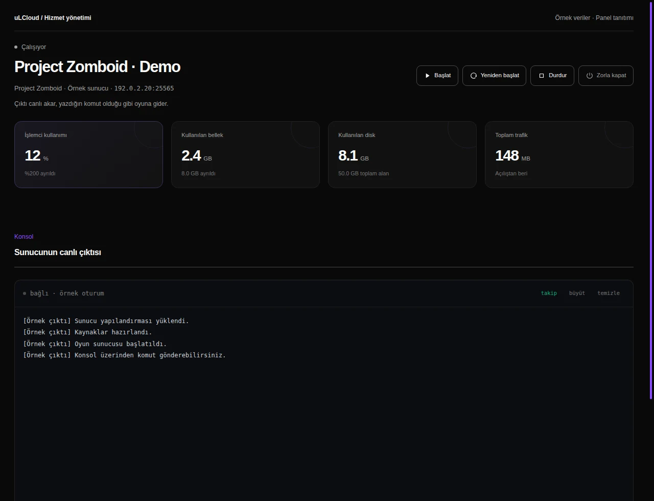The image size is (654, 501).
Task: Click the restart arrow icon
Action: [x=474, y=76]
